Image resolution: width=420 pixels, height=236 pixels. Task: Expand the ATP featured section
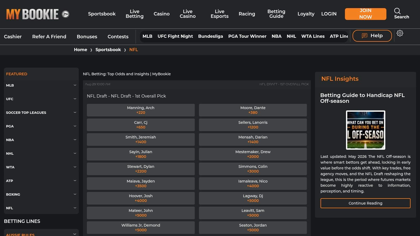[x=41, y=181]
